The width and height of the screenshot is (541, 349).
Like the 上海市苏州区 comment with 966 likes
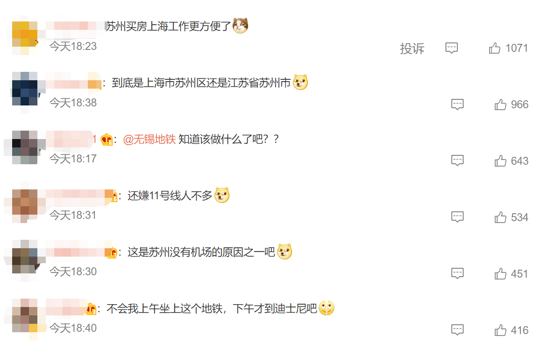(x=500, y=105)
